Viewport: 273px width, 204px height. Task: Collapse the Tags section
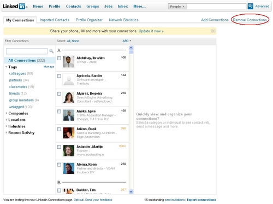(7, 67)
